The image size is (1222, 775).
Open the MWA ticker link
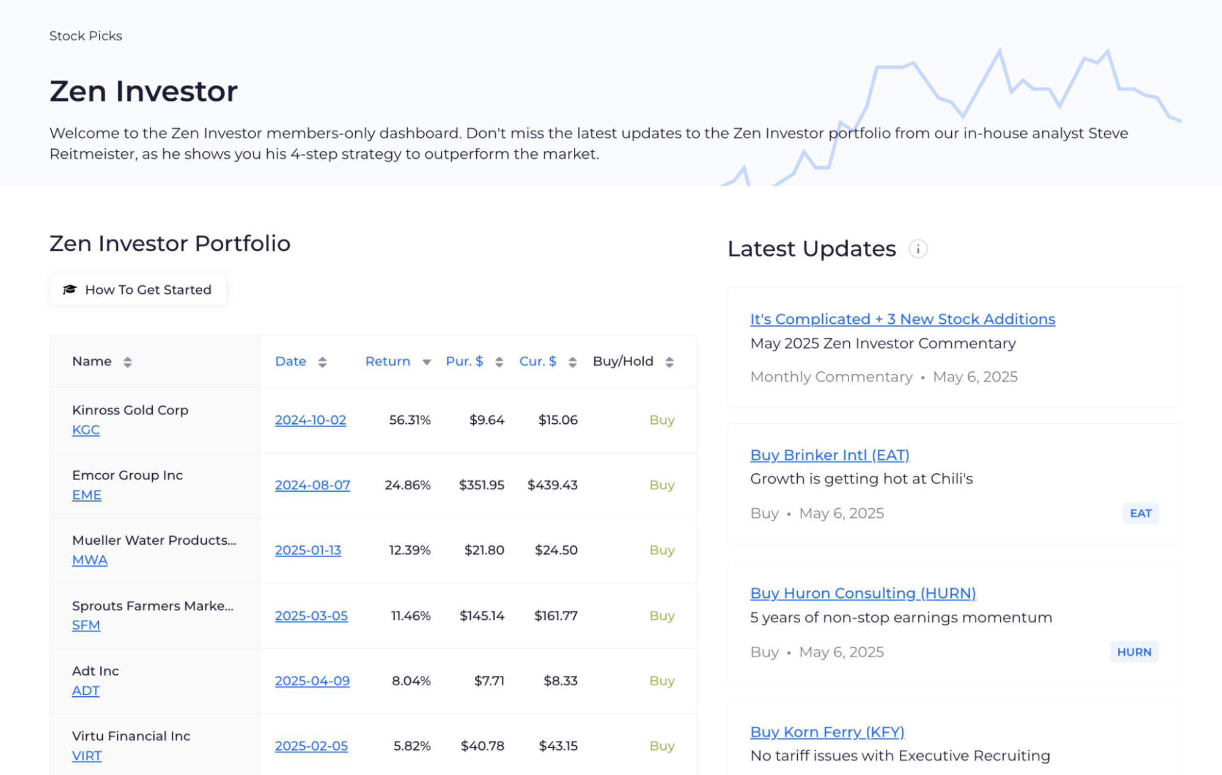[90, 560]
